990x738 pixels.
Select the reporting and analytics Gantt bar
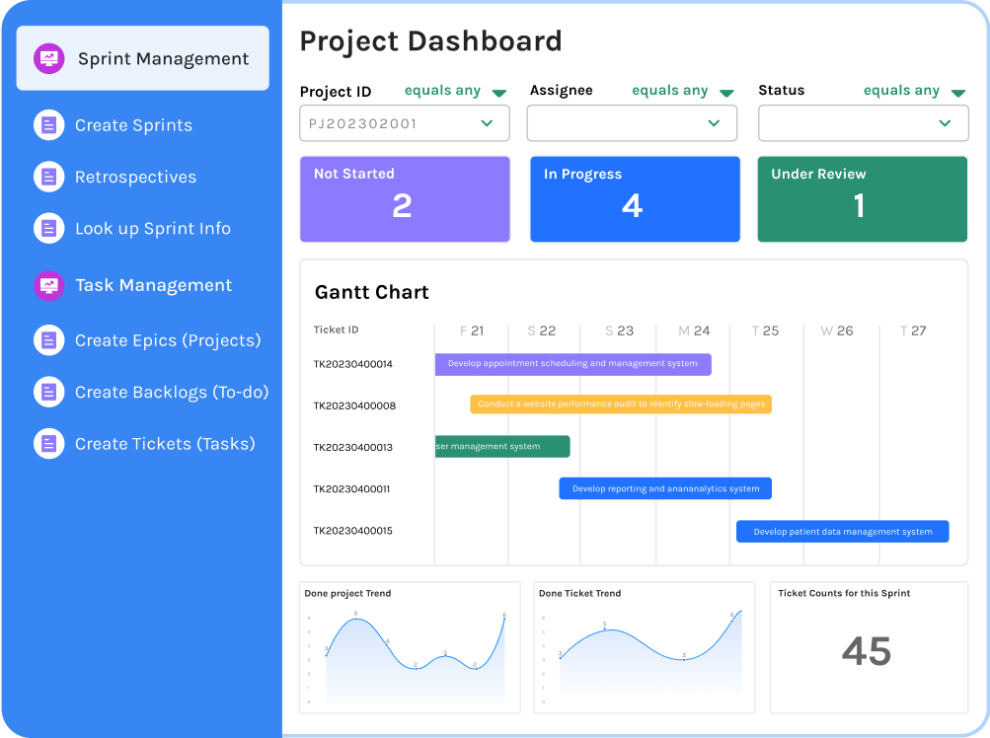(x=665, y=488)
